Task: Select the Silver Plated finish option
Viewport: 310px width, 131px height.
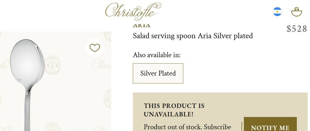Action: (158, 73)
